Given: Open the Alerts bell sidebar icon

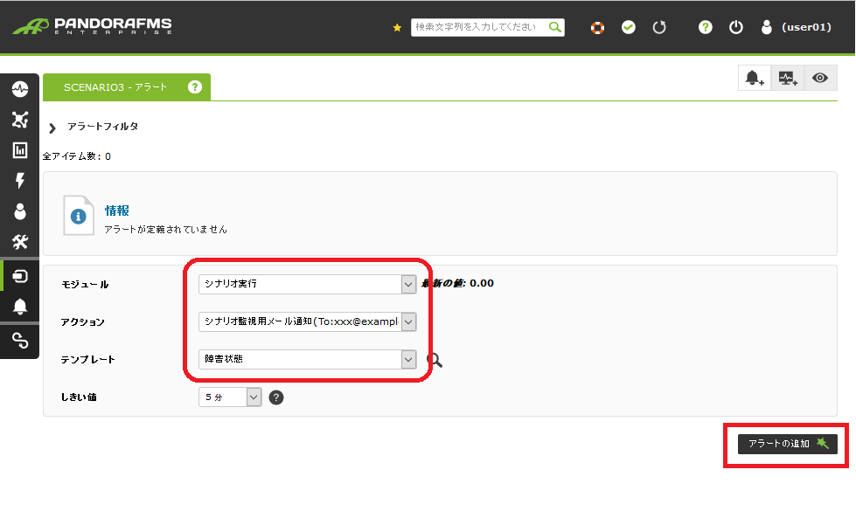Looking at the screenshot, I should [x=20, y=307].
